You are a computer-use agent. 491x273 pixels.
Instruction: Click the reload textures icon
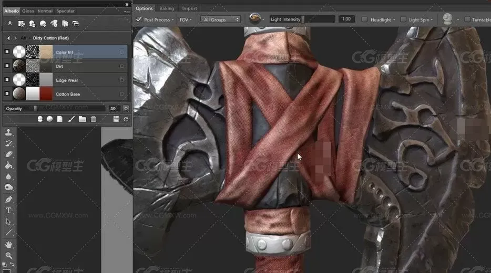pos(22,24)
